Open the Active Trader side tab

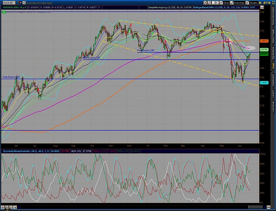[x=273, y=36]
